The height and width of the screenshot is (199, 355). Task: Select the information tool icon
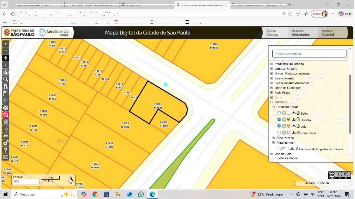click(x=6, y=65)
